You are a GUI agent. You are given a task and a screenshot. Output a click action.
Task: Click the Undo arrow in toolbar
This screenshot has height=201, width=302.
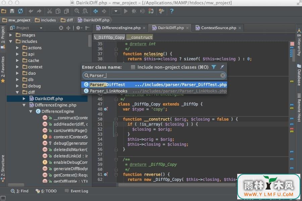(31, 11)
